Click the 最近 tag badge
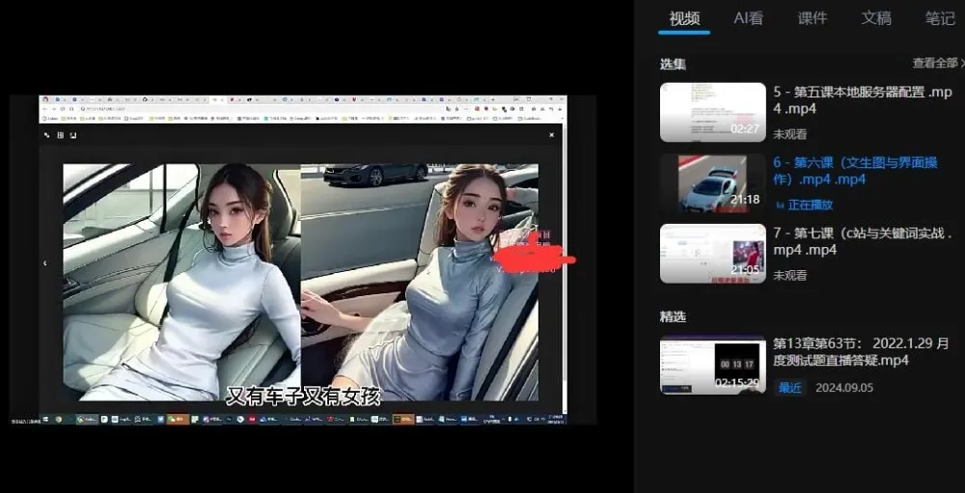The image size is (965, 493). [x=790, y=387]
